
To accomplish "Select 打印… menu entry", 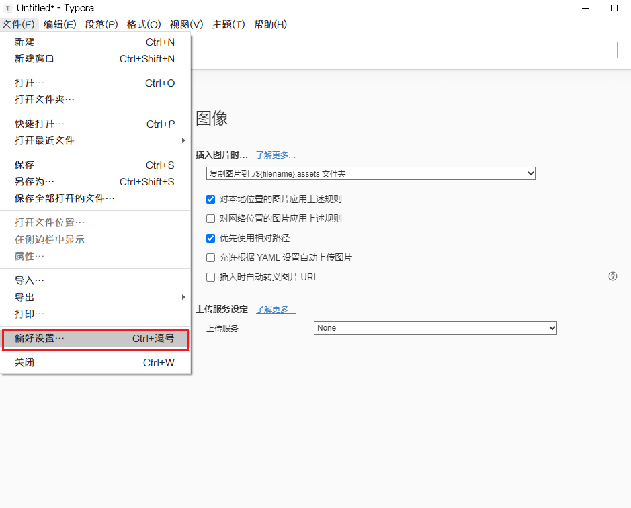I will tap(95, 314).
